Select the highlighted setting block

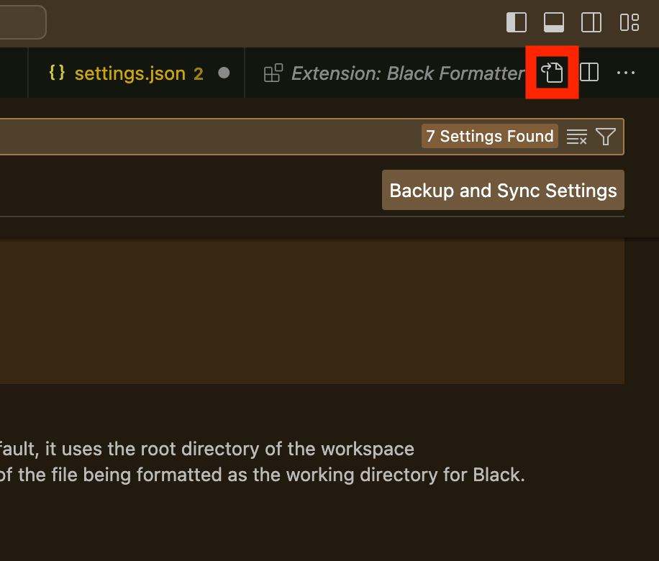pyautogui.click(x=312, y=312)
